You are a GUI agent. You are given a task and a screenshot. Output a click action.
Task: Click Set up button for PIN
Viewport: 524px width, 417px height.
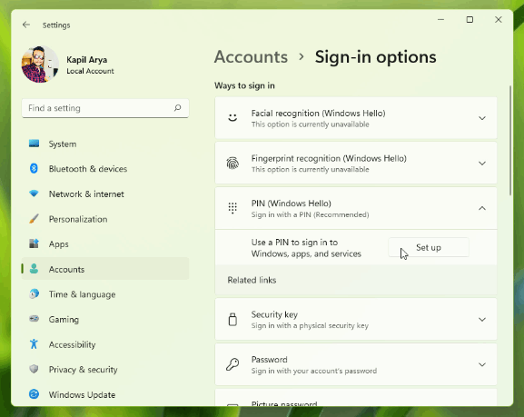click(429, 247)
